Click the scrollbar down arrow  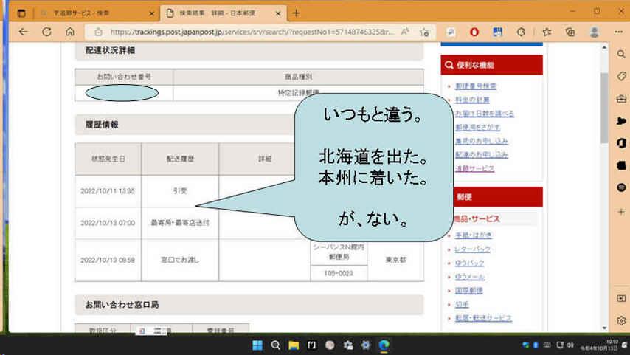point(604,328)
